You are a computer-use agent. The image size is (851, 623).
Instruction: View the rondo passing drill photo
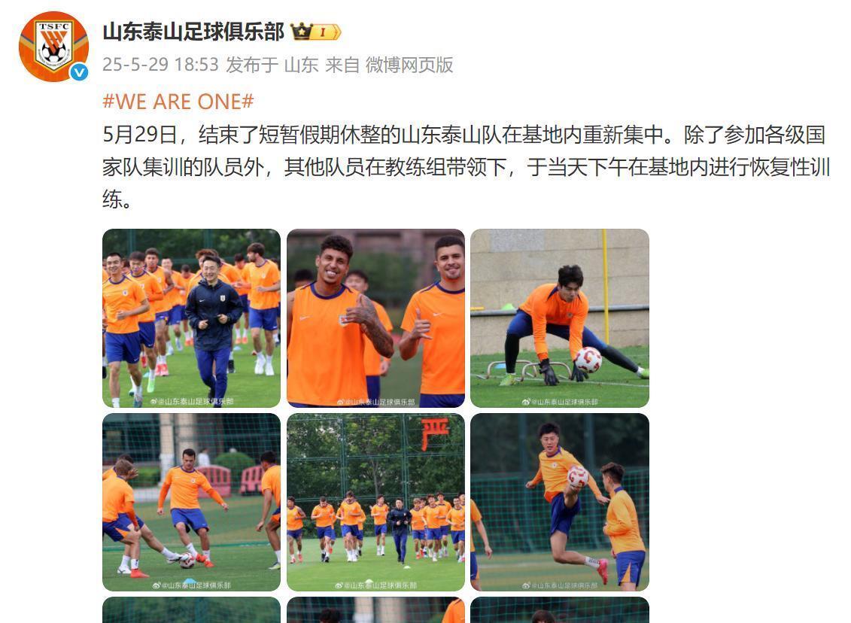pos(192,502)
